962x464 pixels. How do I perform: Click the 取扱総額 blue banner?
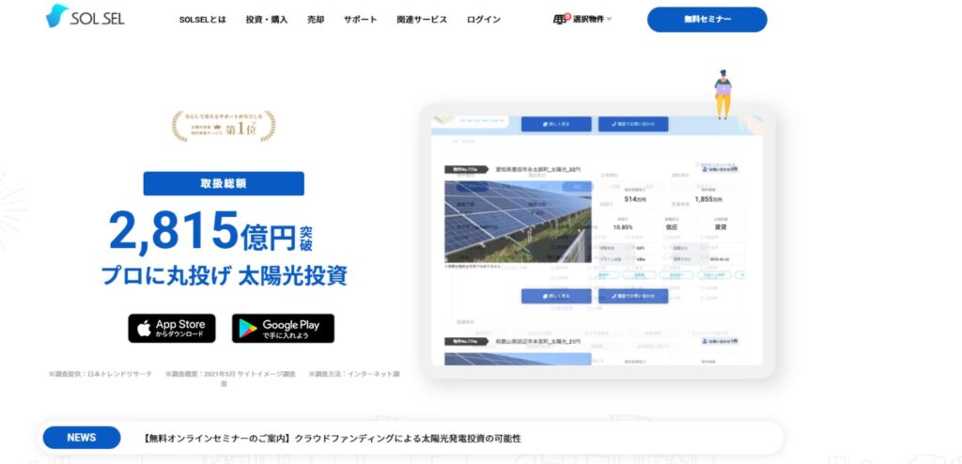(x=224, y=183)
